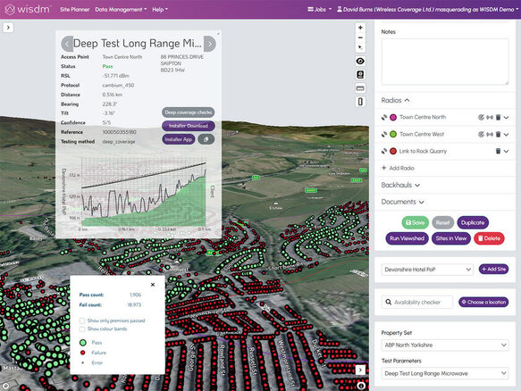
Task: Open the Data Management menu
Action: (x=121, y=10)
